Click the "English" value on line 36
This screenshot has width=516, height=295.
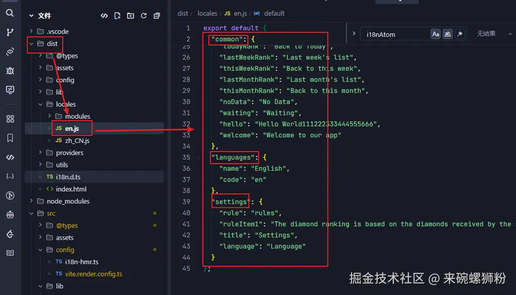tap(268, 169)
